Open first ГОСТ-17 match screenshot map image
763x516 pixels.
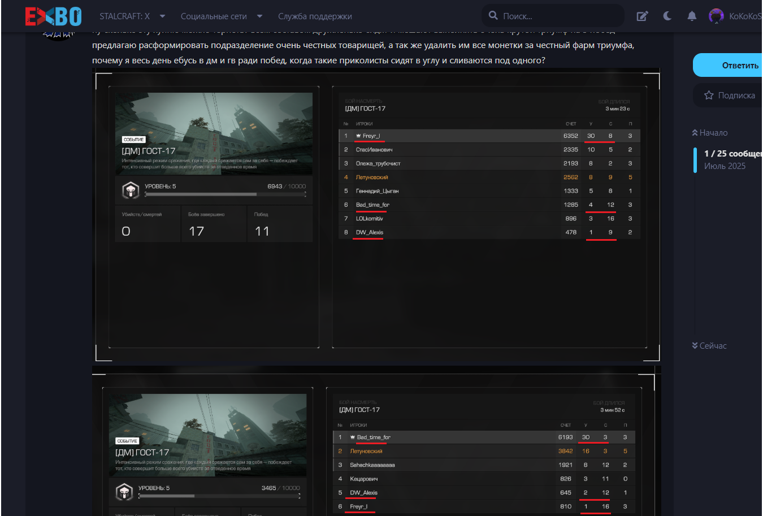tap(214, 134)
